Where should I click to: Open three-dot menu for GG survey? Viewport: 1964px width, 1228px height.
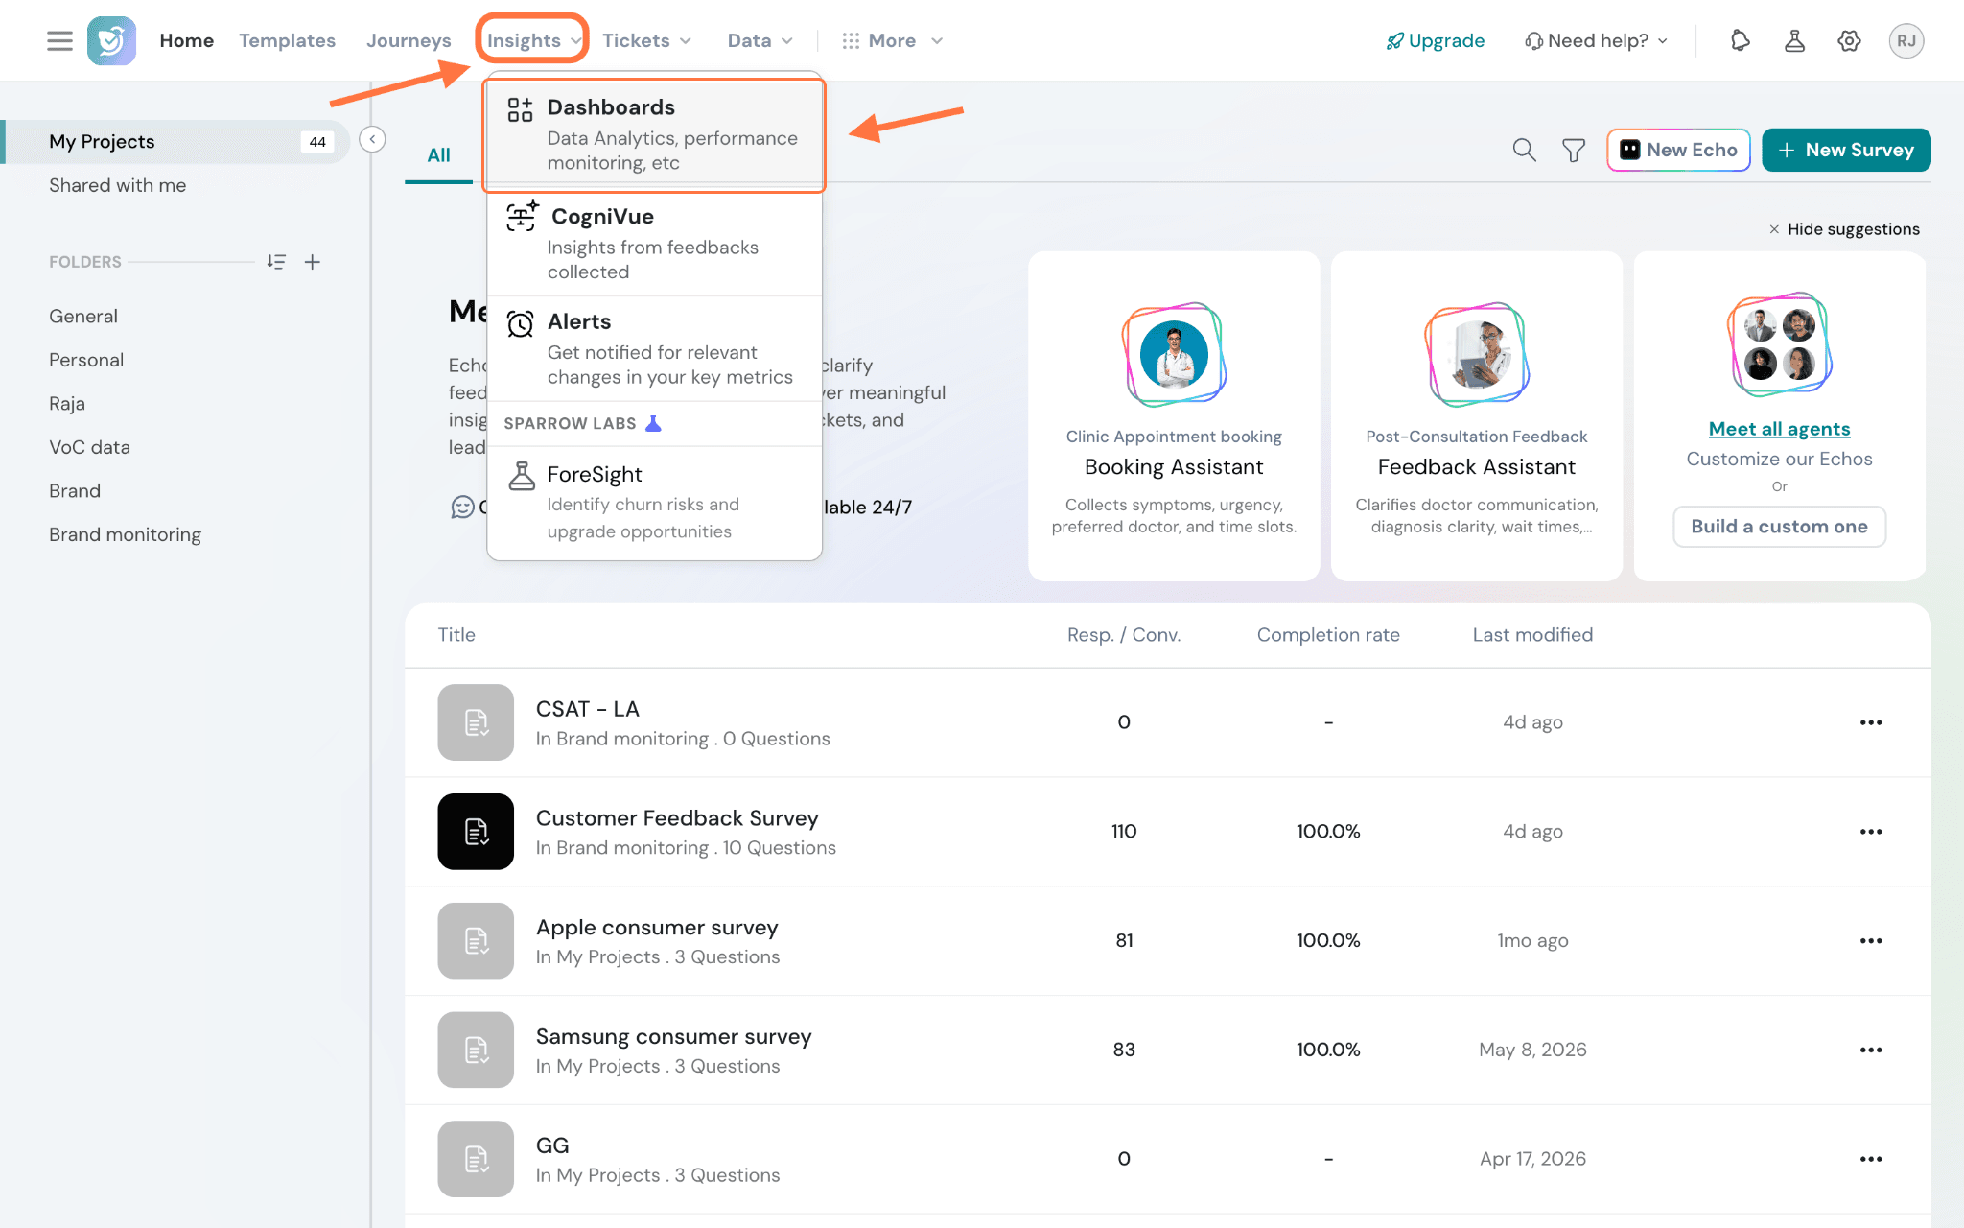pyautogui.click(x=1871, y=1159)
